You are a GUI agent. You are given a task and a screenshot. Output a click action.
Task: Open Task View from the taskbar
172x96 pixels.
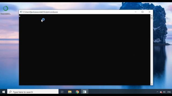[x=62, y=92]
